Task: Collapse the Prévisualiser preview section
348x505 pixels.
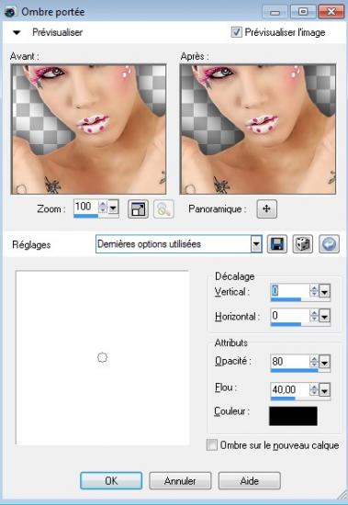Action: pyautogui.click(x=17, y=32)
